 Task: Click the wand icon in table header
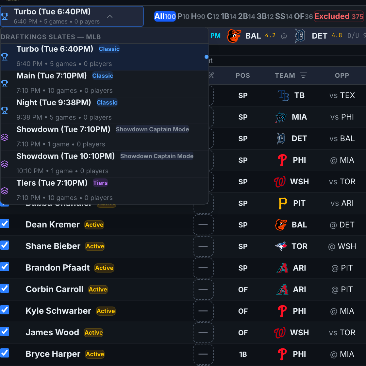pyautogui.click(x=211, y=75)
